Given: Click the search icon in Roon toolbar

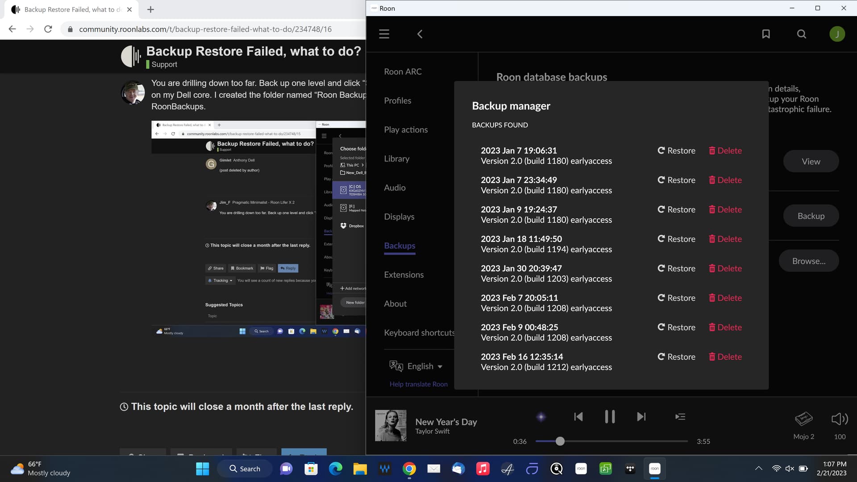Looking at the screenshot, I should 802,33.
